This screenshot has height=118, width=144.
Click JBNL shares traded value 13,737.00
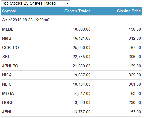[x=82, y=112]
